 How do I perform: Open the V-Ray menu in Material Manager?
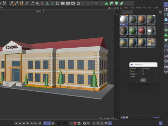click(132, 8)
